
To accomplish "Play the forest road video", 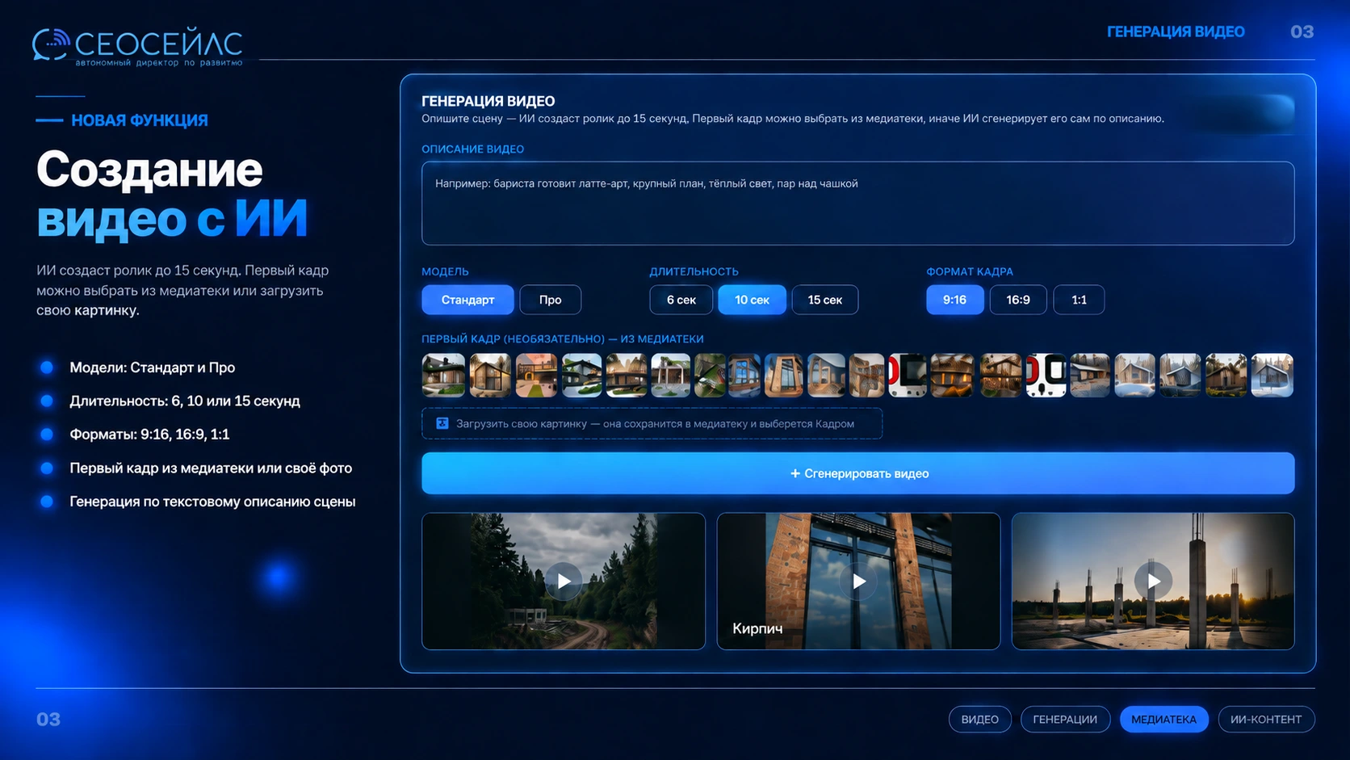I will tap(564, 581).
